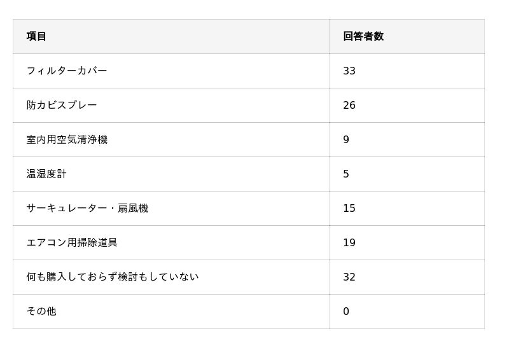Screen dimensions: 509x348
Task: Click the 項目 column header
Action: click(x=36, y=36)
